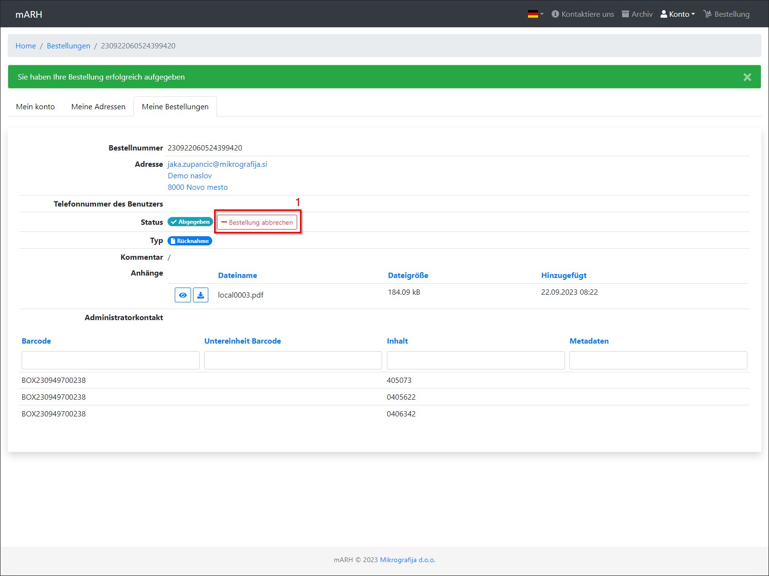Dismiss the green success alert

tap(747, 77)
